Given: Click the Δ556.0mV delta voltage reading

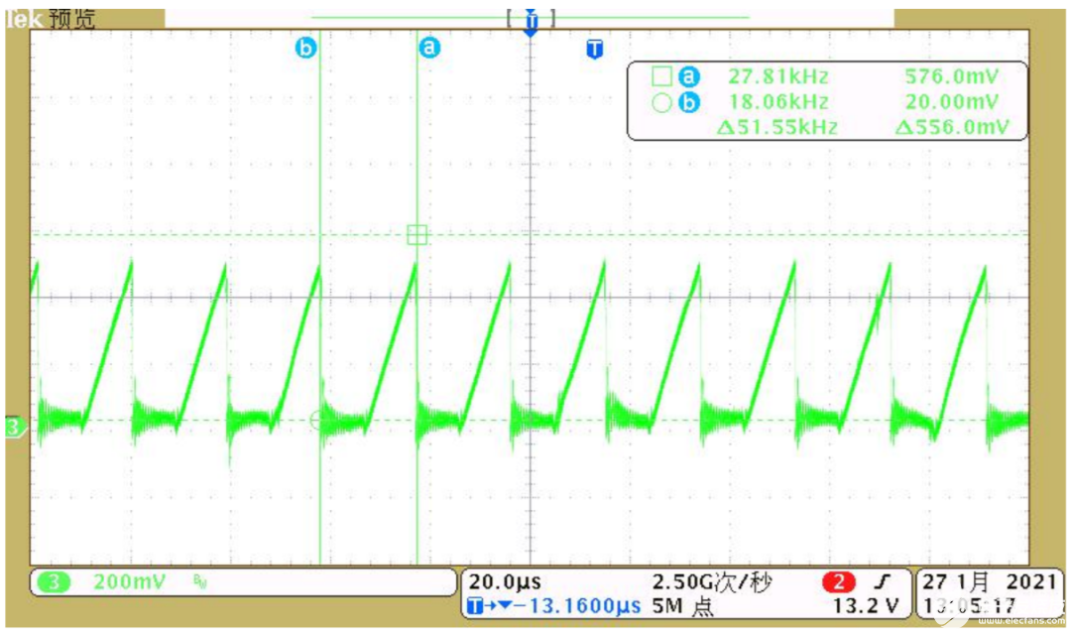Looking at the screenshot, I should pyautogui.click(x=951, y=127).
